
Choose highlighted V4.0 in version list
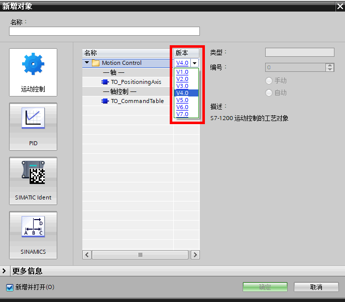(186, 93)
